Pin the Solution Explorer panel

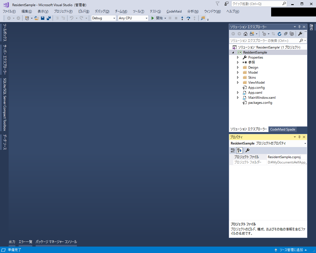pos(299,27)
